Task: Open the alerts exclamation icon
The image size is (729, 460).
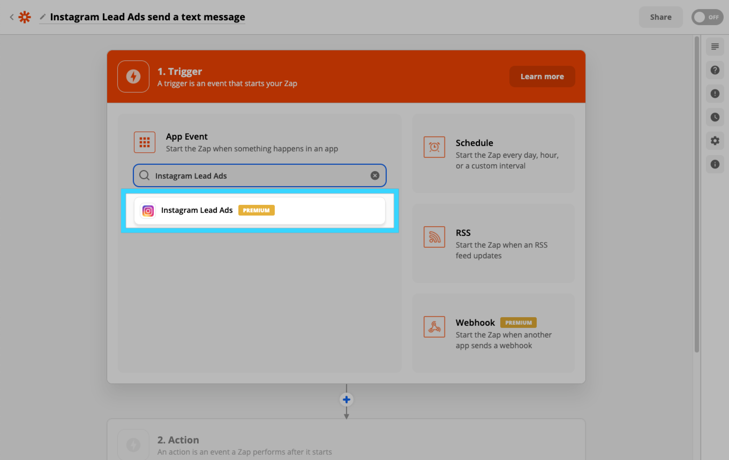Action: (715, 94)
